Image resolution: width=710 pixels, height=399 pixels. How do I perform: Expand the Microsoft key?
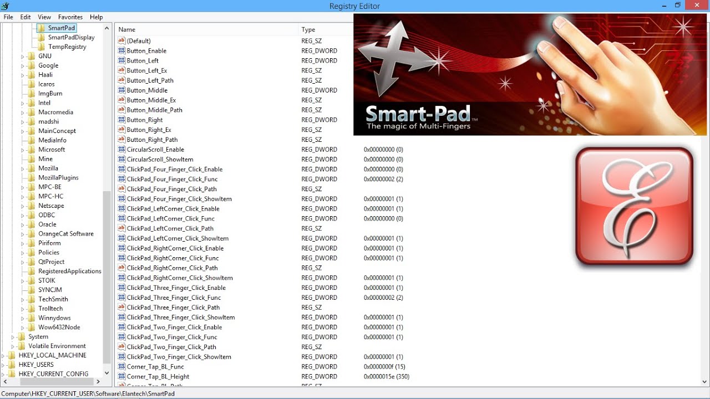[x=23, y=150]
